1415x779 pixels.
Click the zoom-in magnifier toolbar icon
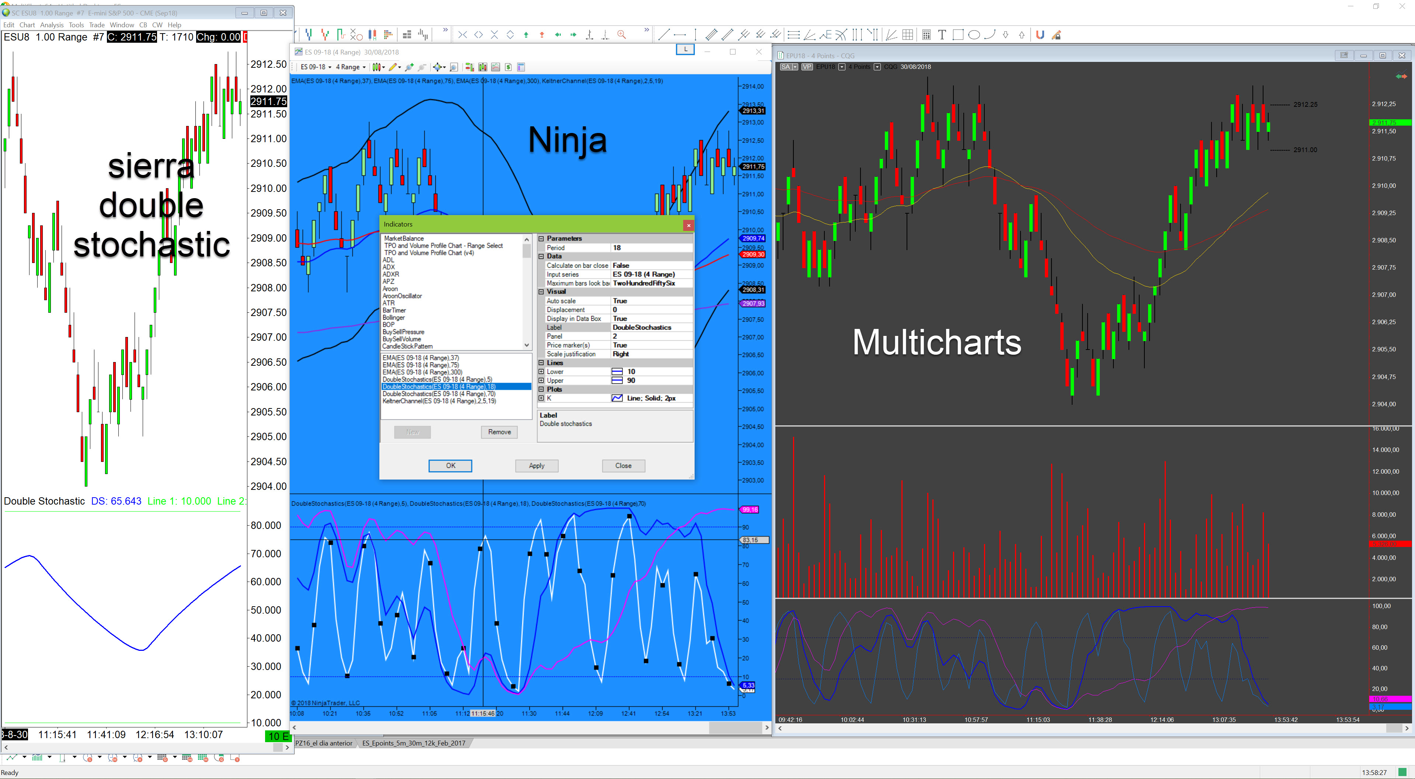(621, 35)
